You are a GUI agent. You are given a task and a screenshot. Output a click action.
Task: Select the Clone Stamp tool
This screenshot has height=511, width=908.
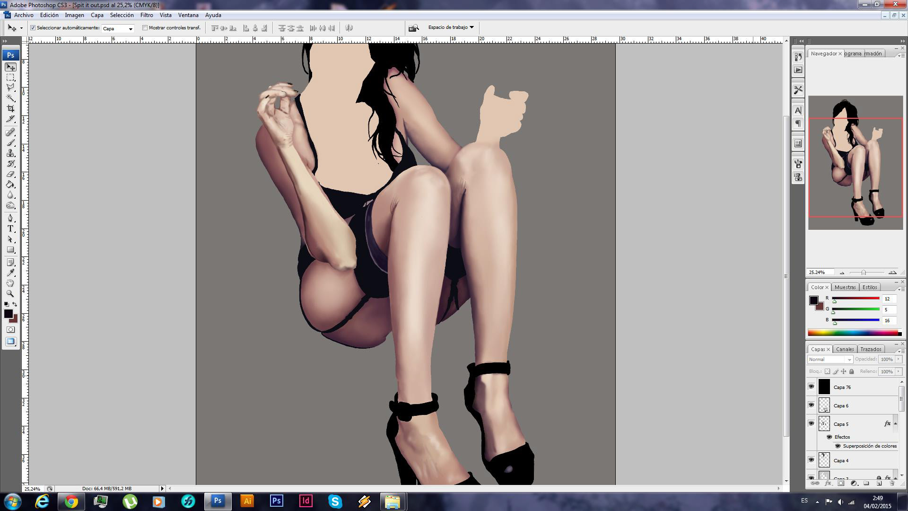tap(10, 153)
